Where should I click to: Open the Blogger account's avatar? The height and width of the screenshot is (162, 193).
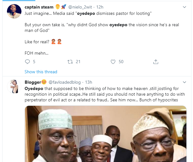(14, 86)
